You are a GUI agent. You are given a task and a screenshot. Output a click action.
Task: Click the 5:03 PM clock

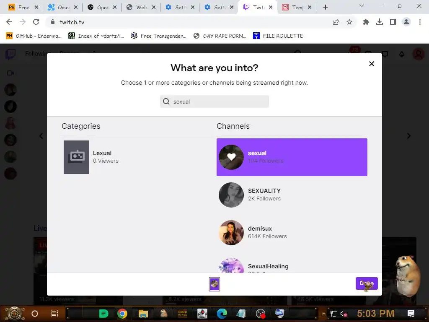tap(375, 313)
